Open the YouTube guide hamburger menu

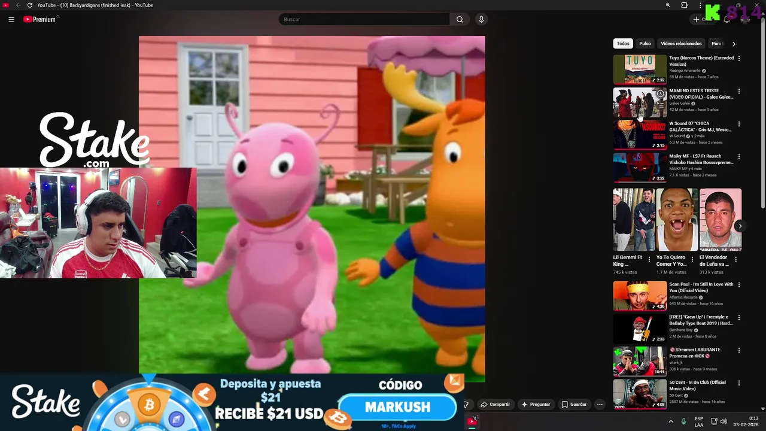tap(11, 19)
